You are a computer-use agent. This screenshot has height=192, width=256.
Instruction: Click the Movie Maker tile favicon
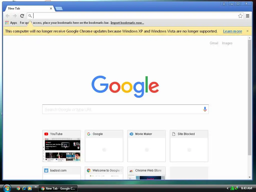(131, 134)
